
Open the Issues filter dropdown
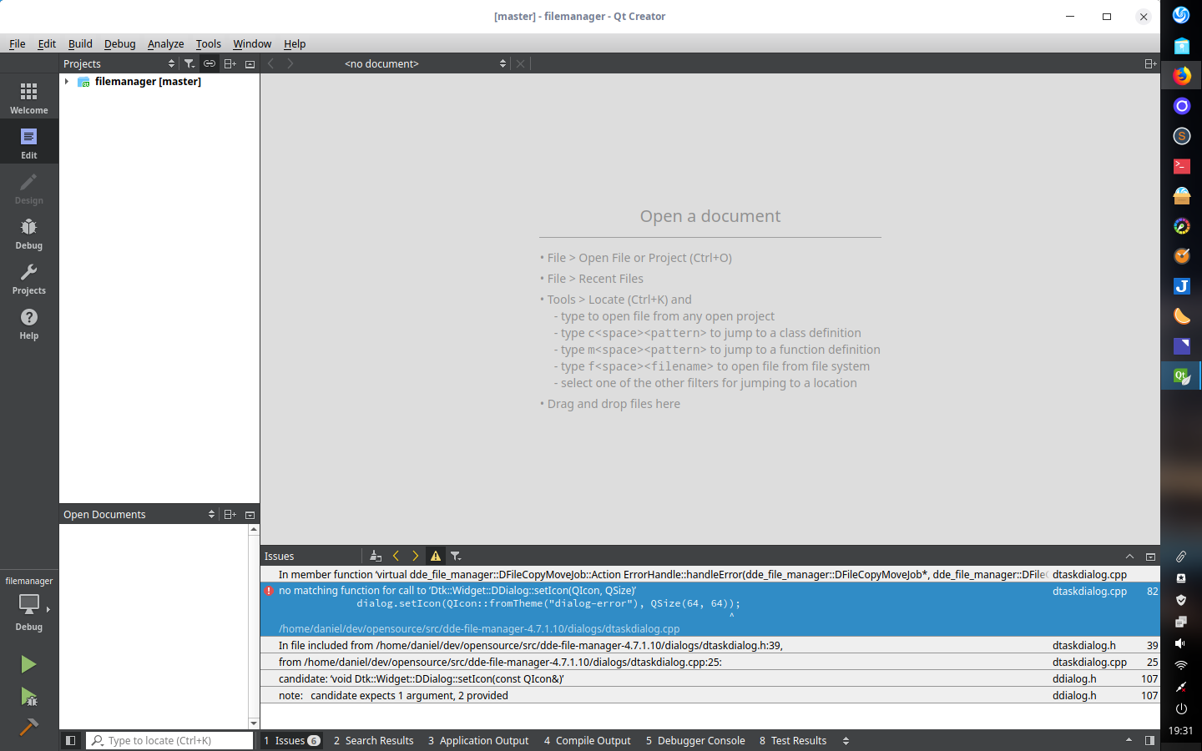[456, 555]
